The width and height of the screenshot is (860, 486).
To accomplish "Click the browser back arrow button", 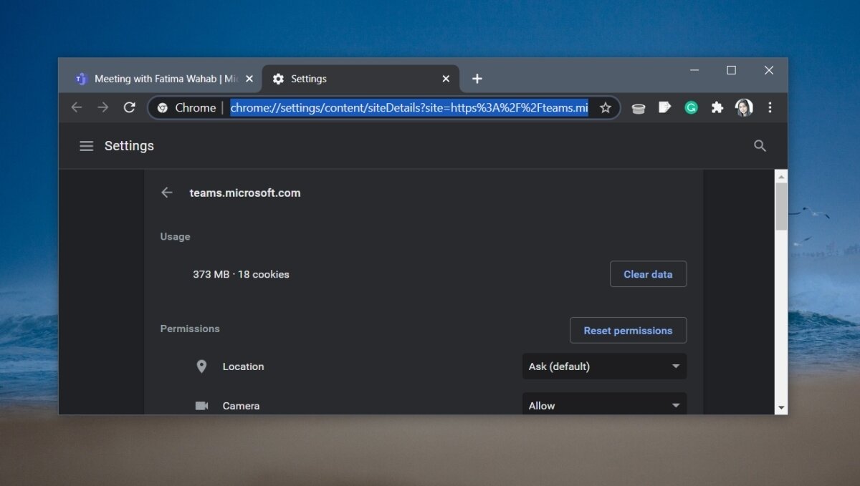I will tap(77, 107).
